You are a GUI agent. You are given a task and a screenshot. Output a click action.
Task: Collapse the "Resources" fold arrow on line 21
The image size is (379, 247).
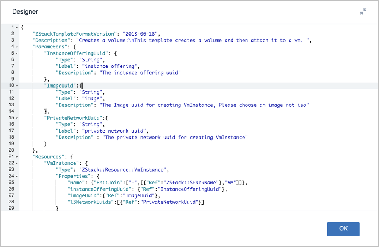pyautogui.click(x=17, y=157)
